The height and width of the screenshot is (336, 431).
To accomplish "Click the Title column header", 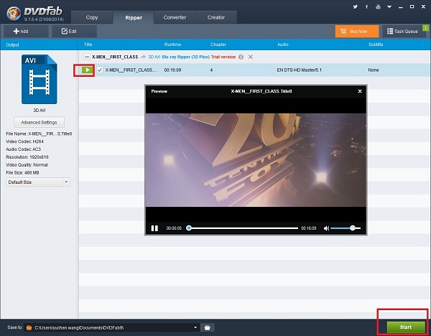I will (x=88, y=45).
